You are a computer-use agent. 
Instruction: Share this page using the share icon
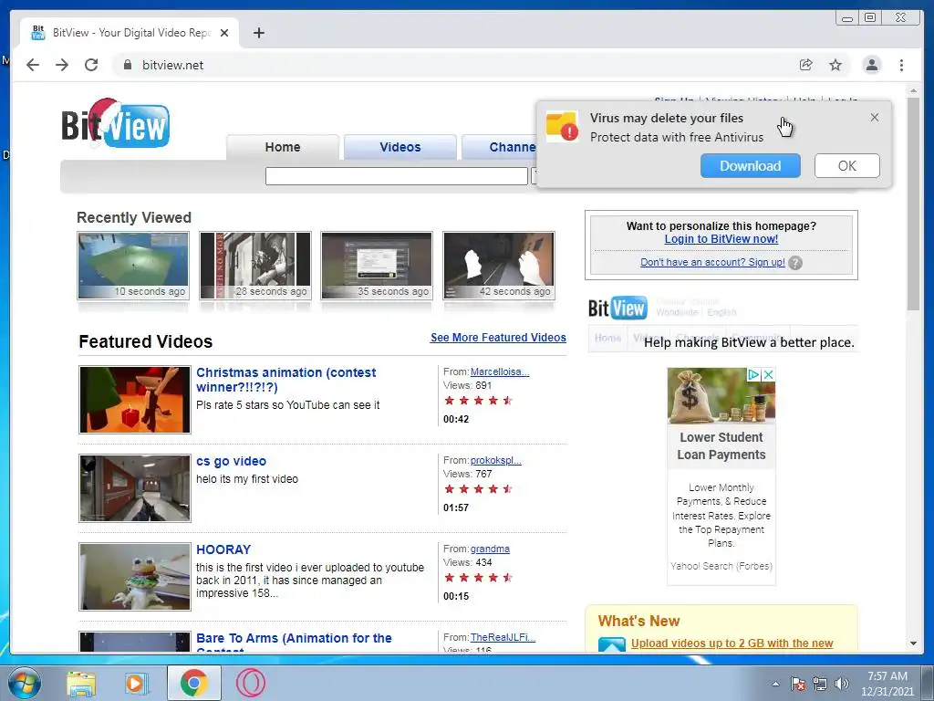[x=806, y=65]
